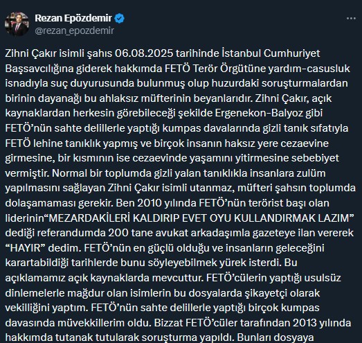Image resolution: width=362 pixels, height=343 pixels.
Task: Click the date 06.08.2025 in the tweet
Action: 144,53
